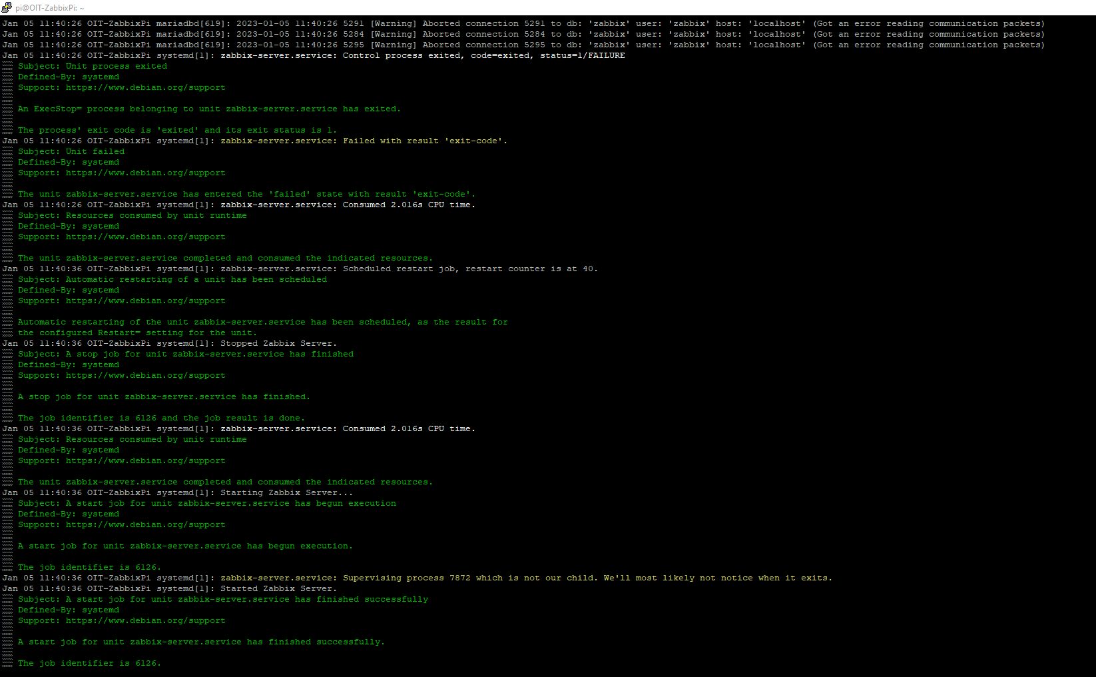Select the 'Starting Zabbix Server...' log line
Image resolution: width=1096 pixels, height=677 pixels.
coord(178,492)
